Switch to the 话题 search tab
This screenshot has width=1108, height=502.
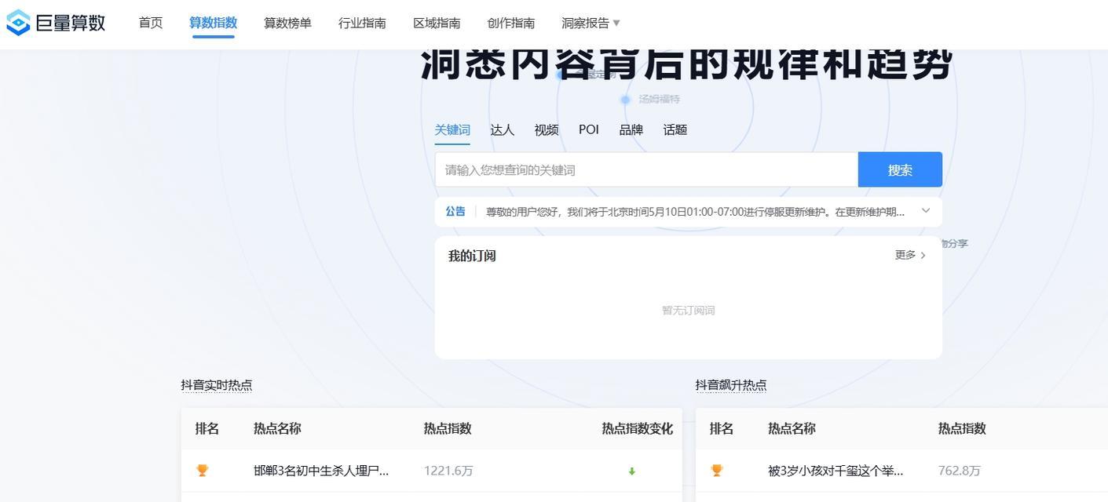coord(675,129)
